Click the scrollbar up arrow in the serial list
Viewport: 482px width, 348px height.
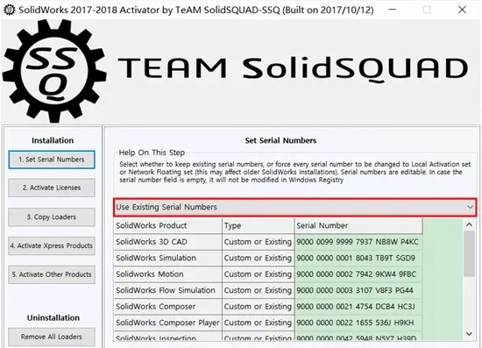[469, 224]
